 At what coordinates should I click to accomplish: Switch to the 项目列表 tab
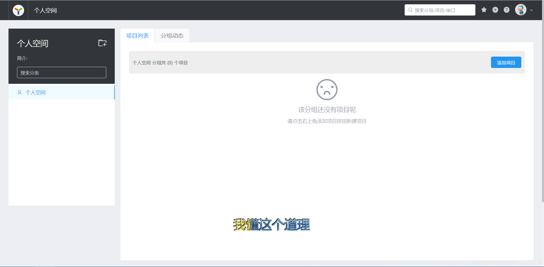pyautogui.click(x=137, y=36)
